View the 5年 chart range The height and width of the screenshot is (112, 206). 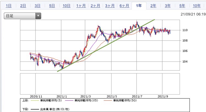(x=182, y=6)
